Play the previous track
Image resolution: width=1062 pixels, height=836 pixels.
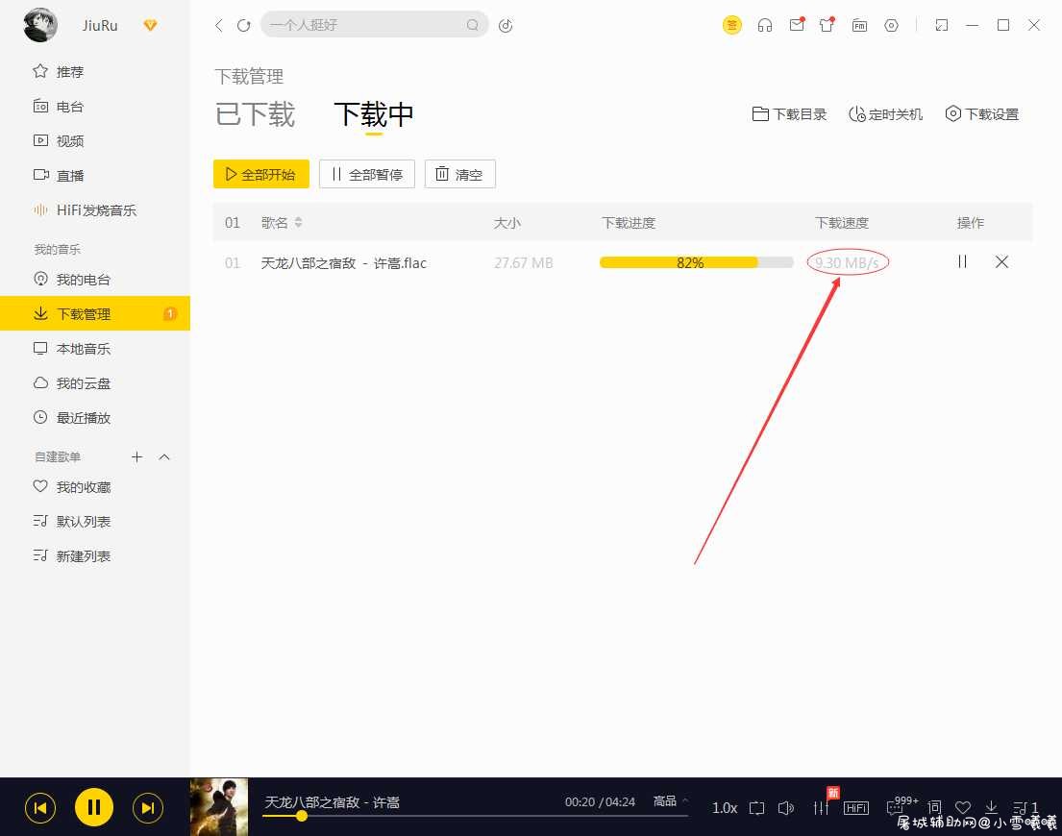40,807
